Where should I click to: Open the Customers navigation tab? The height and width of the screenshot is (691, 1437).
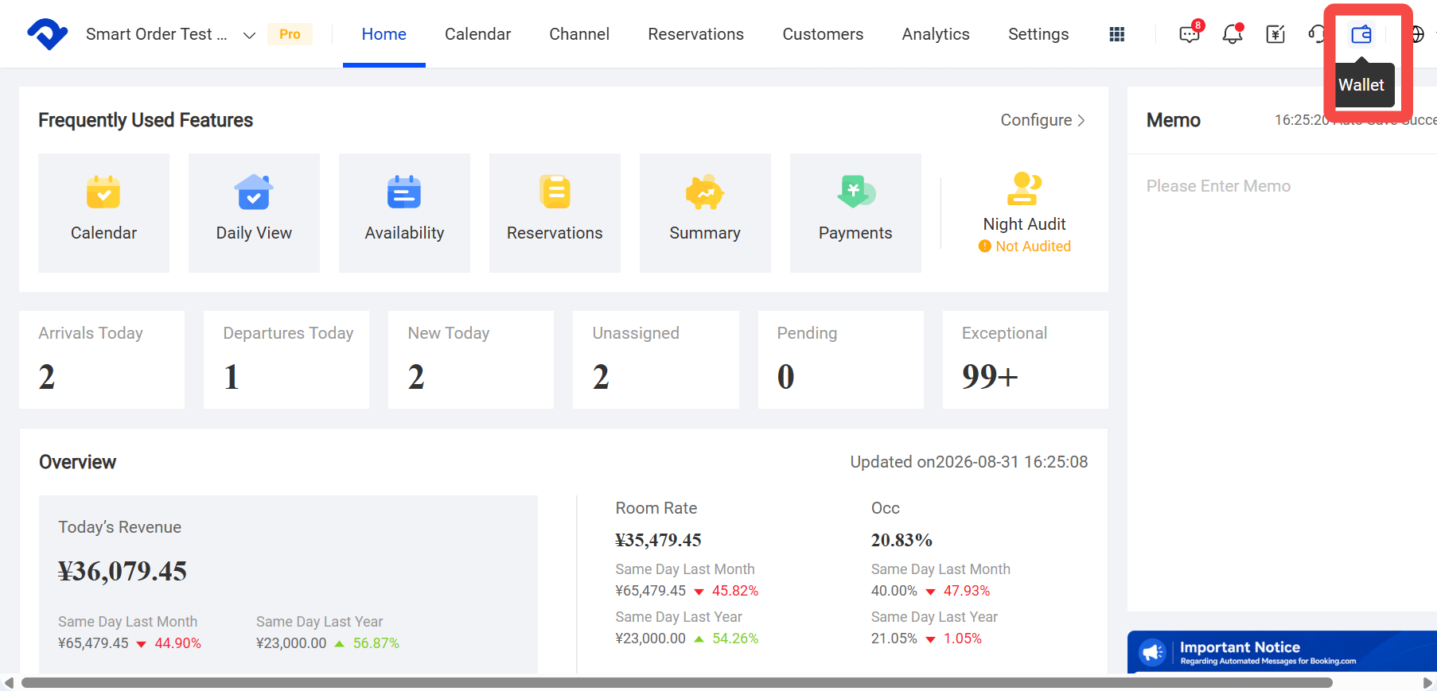tap(823, 34)
